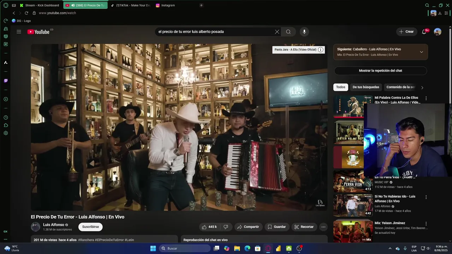Screen dimensions: 452x254
Task: Open Mi Palabra Contra La De Ellos thumbnail
Action: point(349,107)
